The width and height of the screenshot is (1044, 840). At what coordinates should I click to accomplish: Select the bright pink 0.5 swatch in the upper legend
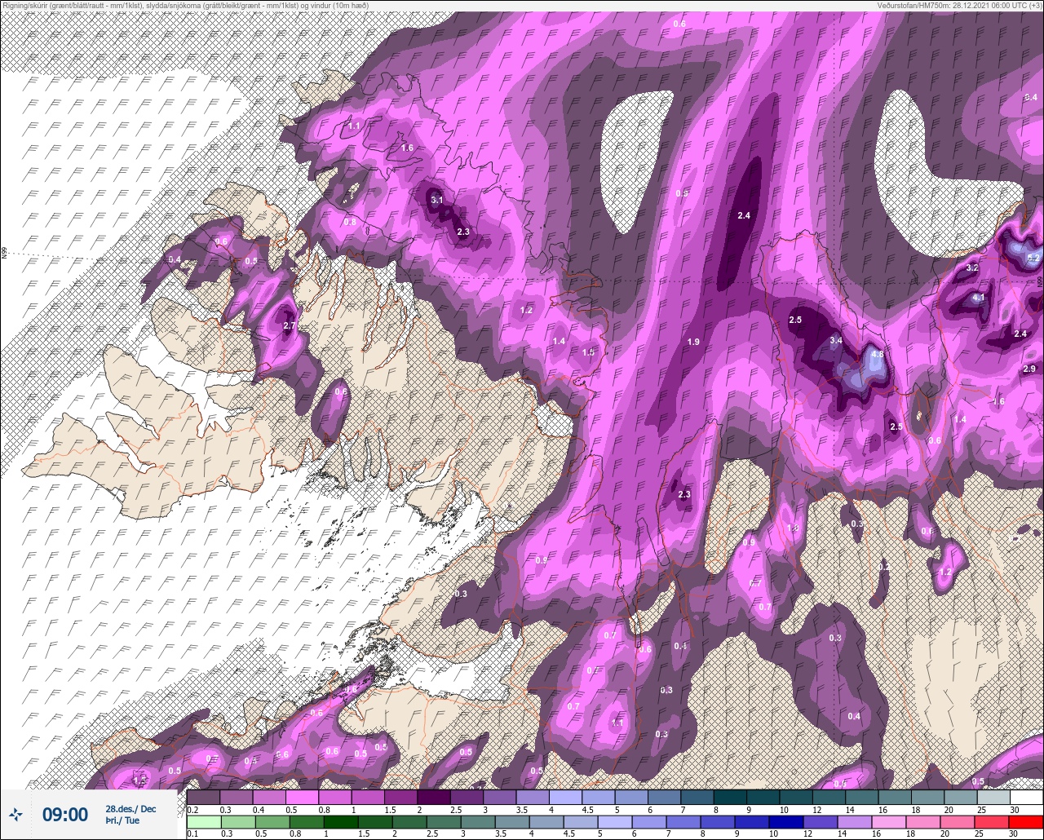tap(302, 797)
